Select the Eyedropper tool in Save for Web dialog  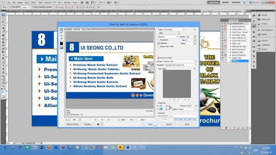61,39
